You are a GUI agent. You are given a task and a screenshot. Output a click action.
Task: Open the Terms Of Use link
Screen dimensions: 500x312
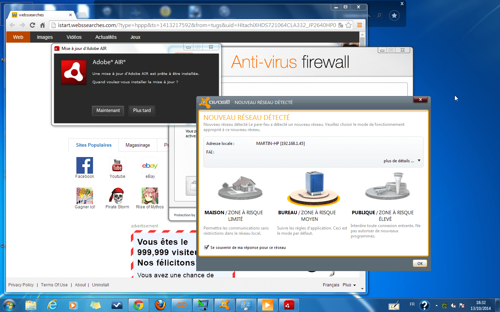(54, 285)
